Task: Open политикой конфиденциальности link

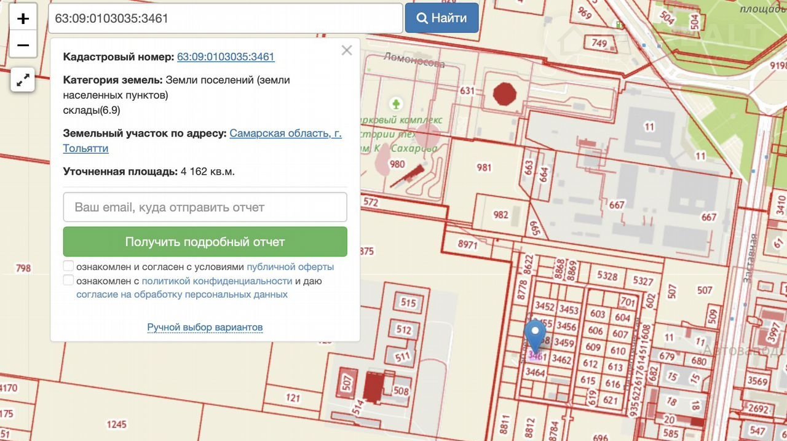Action: pyautogui.click(x=216, y=280)
